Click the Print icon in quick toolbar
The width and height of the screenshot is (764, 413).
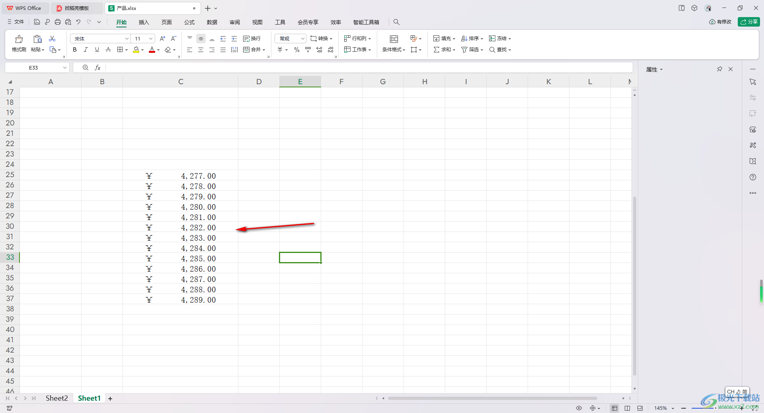(58, 22)
